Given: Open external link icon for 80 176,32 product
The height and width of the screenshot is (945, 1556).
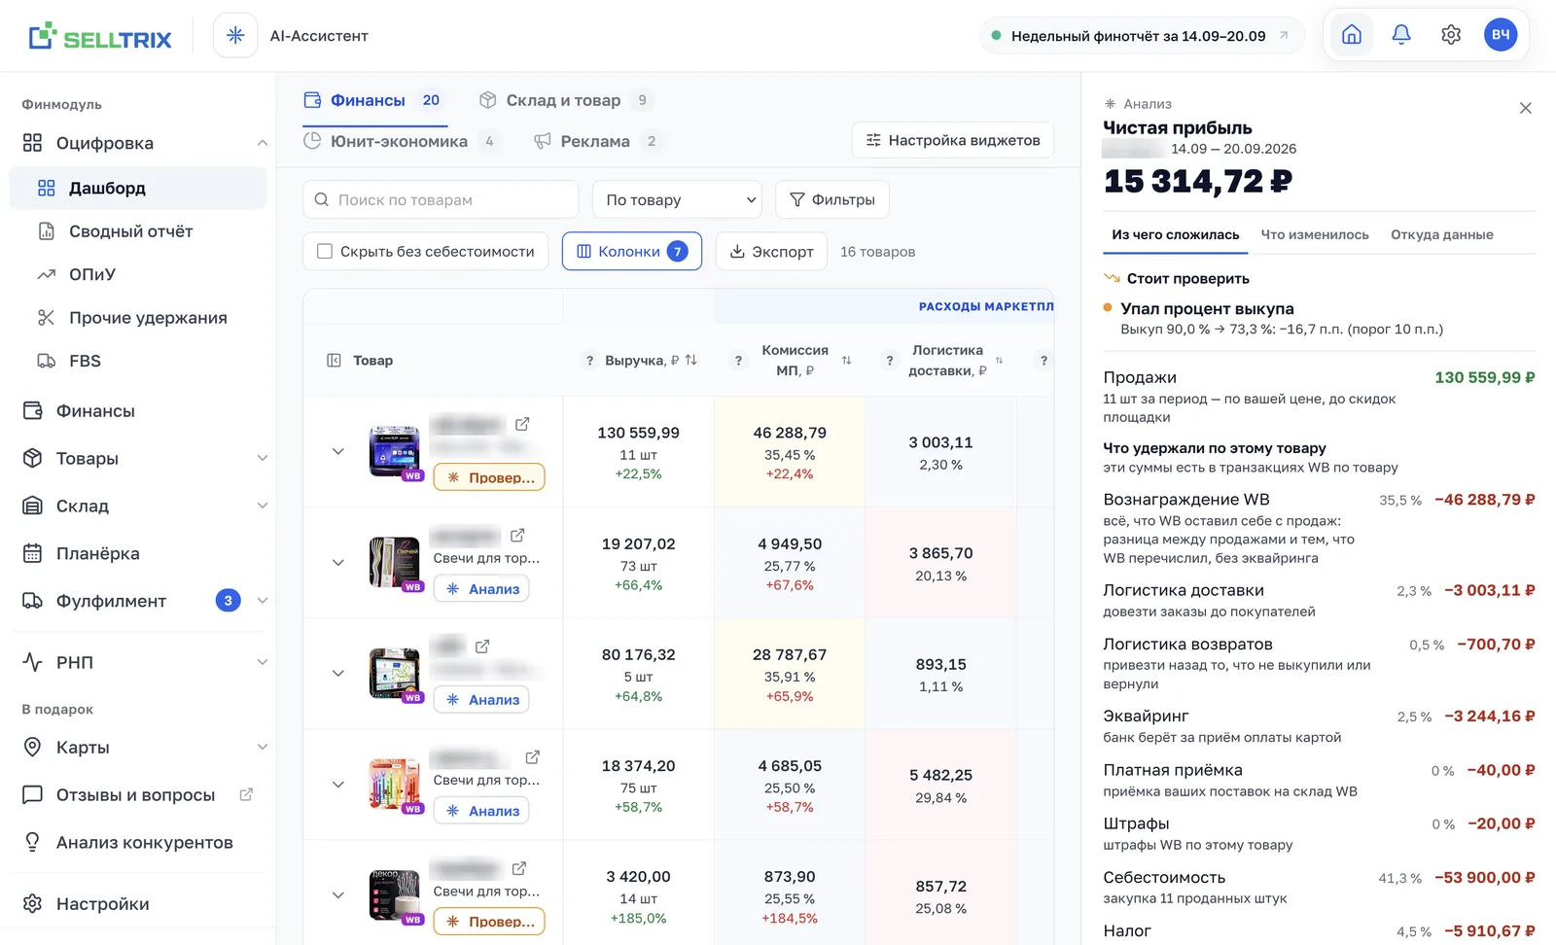Looking at the screenshot, I should pos(482,646).
